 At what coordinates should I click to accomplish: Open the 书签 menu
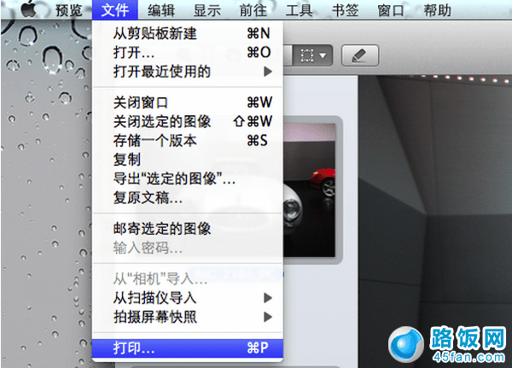tap(345, 10)
